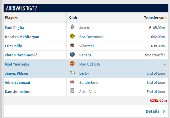
Task: Click the Players column header
Action: [11, 18]
